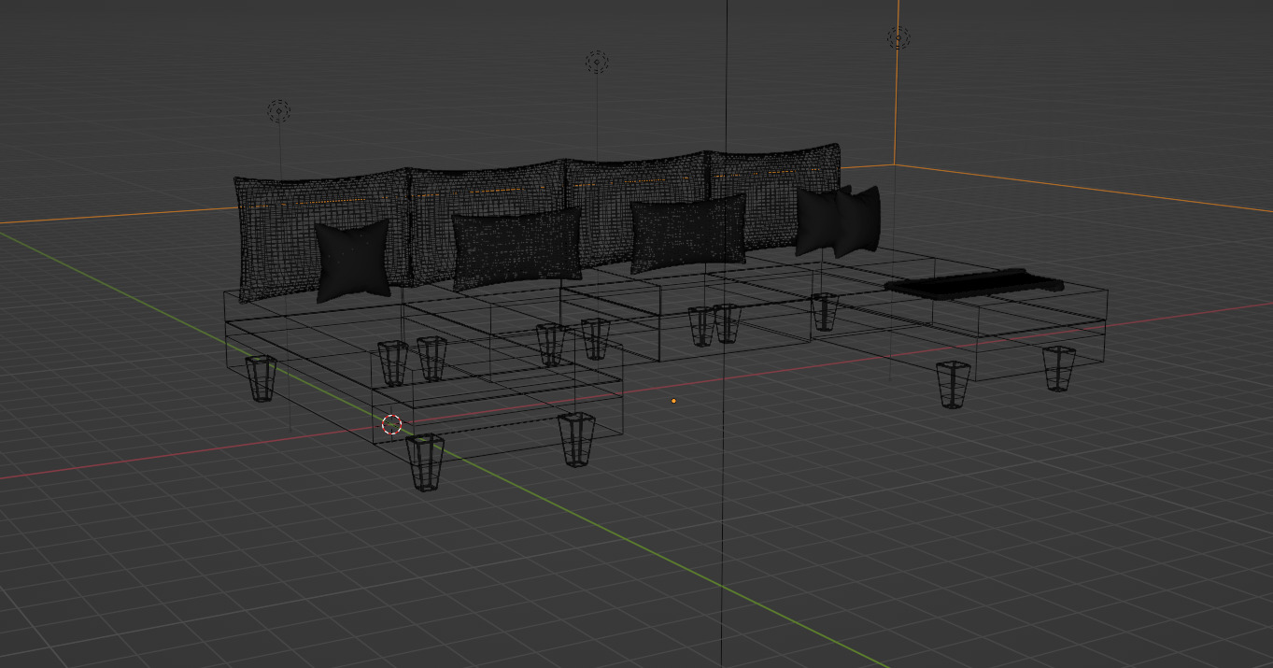
Task: Select the flat black blanket on right seat
Action: (x=974, y=282)
